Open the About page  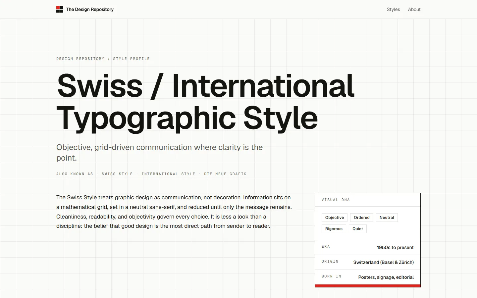[414, 9]
